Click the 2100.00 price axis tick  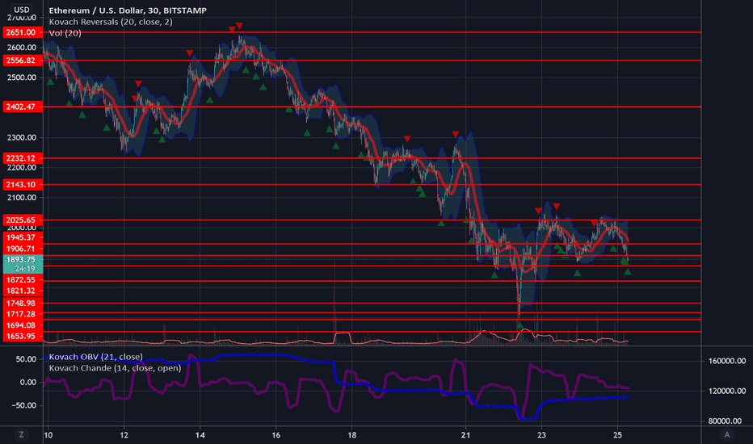point(22,197)
